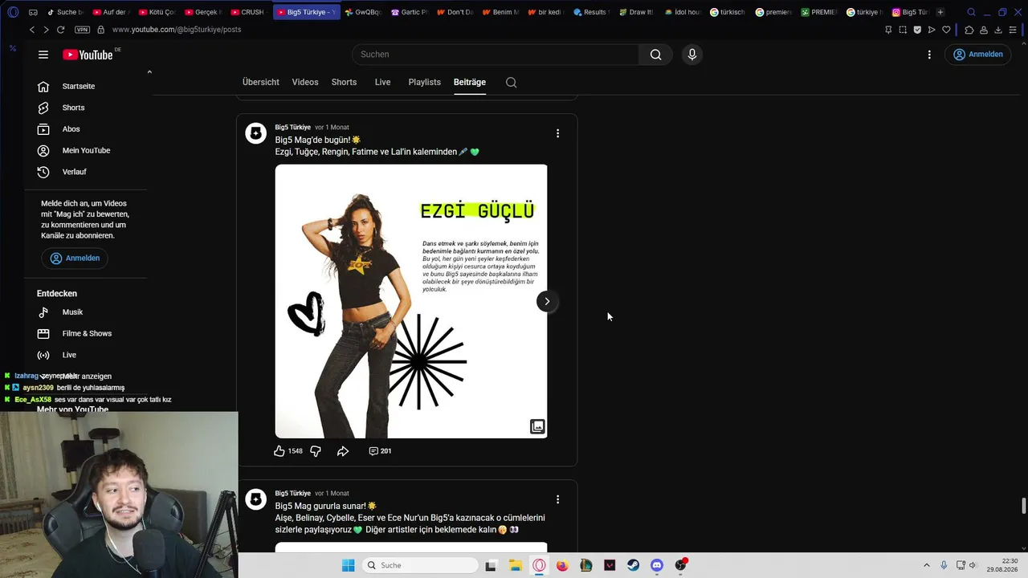Open Firefox from the taskbar

click(x=562, y=565)
